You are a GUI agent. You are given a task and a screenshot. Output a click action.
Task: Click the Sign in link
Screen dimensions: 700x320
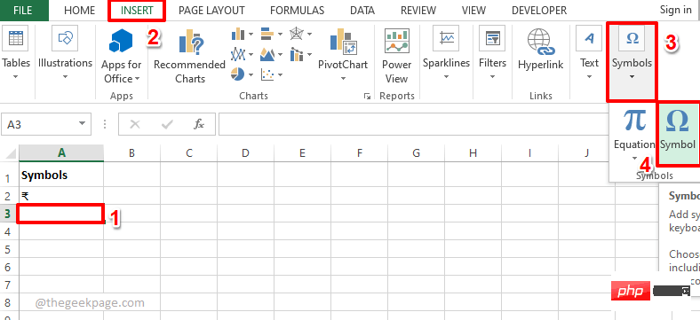[675, 10]
